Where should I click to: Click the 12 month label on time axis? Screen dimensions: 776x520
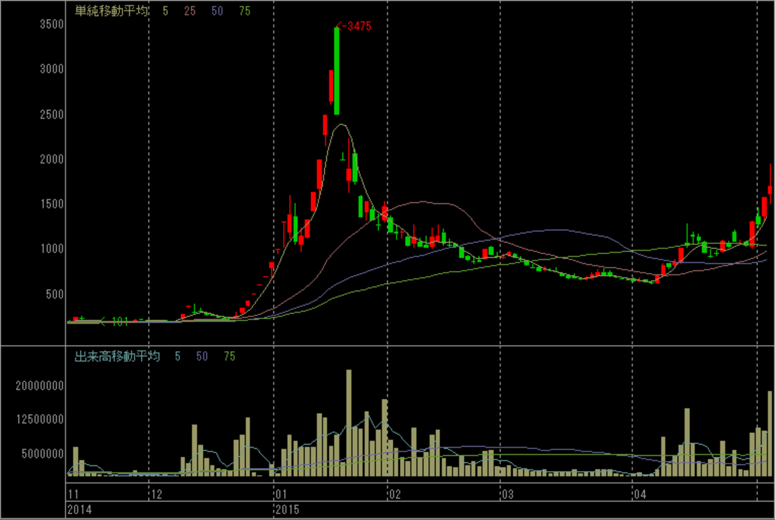(156, 494)
